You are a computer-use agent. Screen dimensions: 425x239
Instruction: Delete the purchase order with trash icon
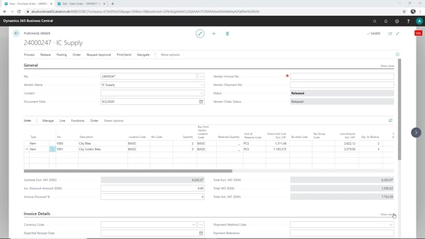click(x=227, y=34)
